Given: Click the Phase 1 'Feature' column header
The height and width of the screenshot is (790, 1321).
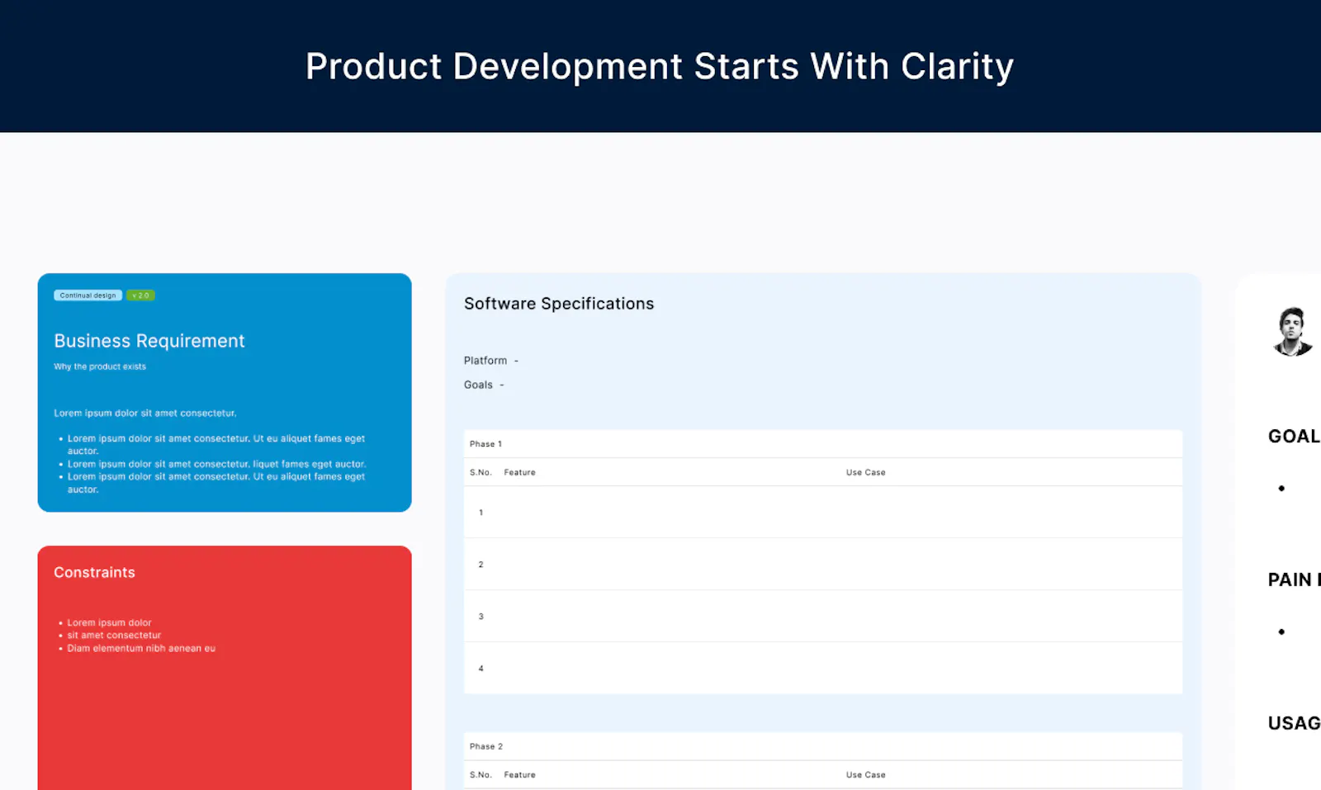Looking at the screenshot, I should click(520, 472).
